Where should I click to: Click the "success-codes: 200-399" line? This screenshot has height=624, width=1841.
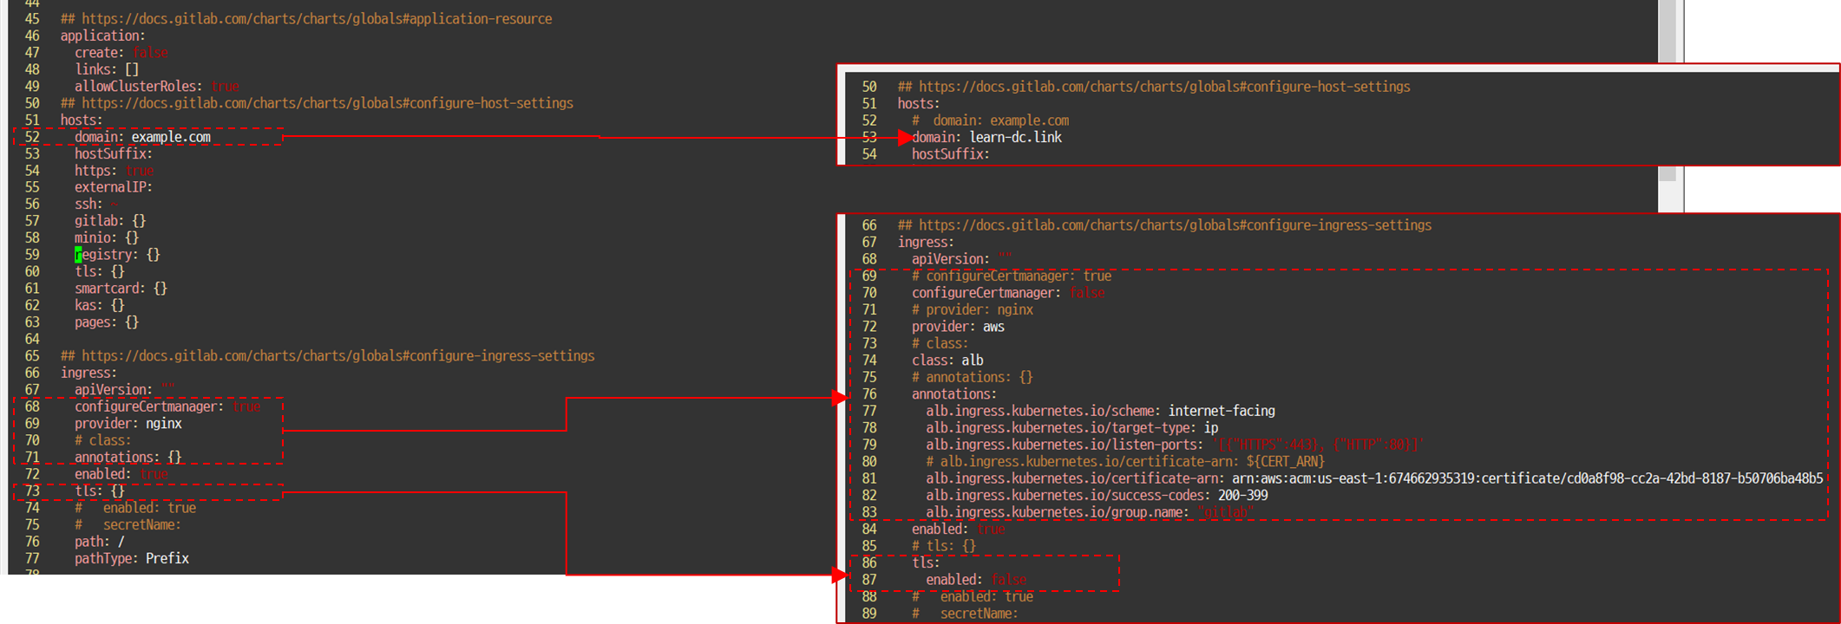(1097, 496)
